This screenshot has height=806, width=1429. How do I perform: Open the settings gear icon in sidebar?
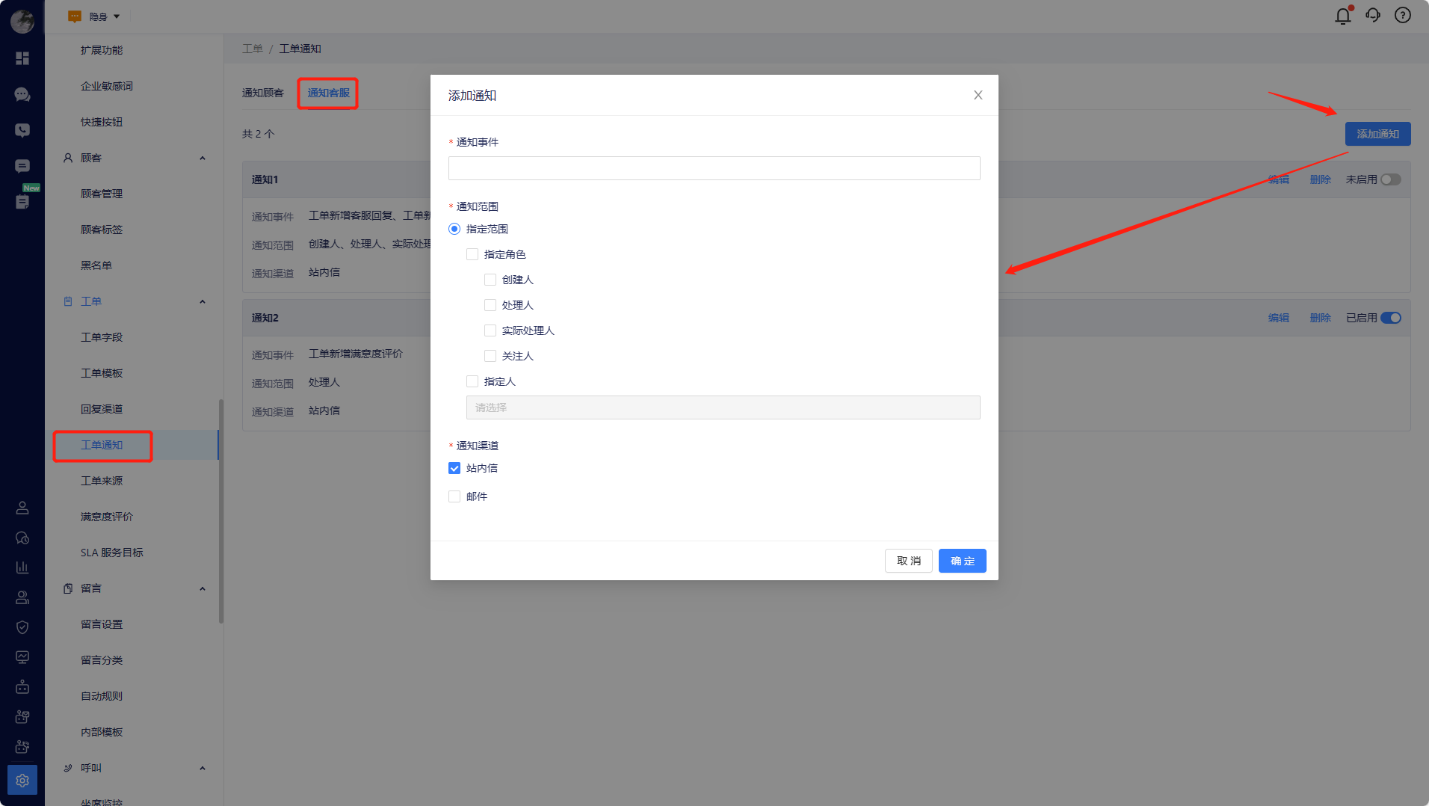point(22,780)
